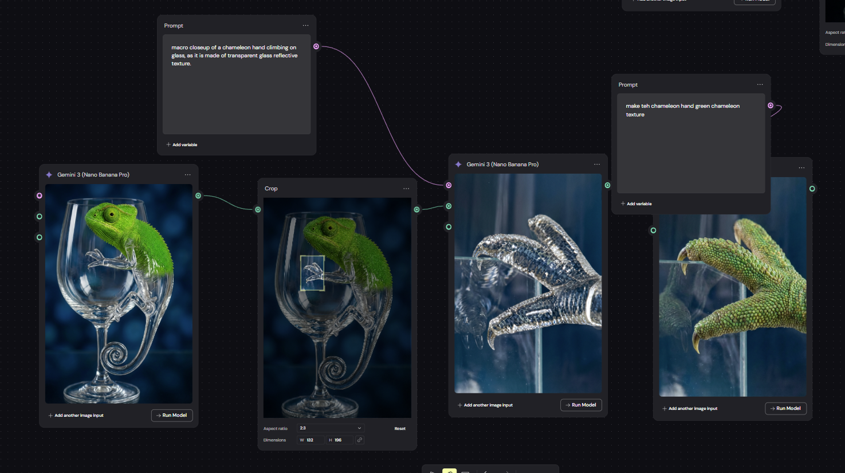Click sparkle icon on wine glass chameleon Gemini node
This screenshot has height=473, width=845.
pyautogui.click(x=49, y=175)
